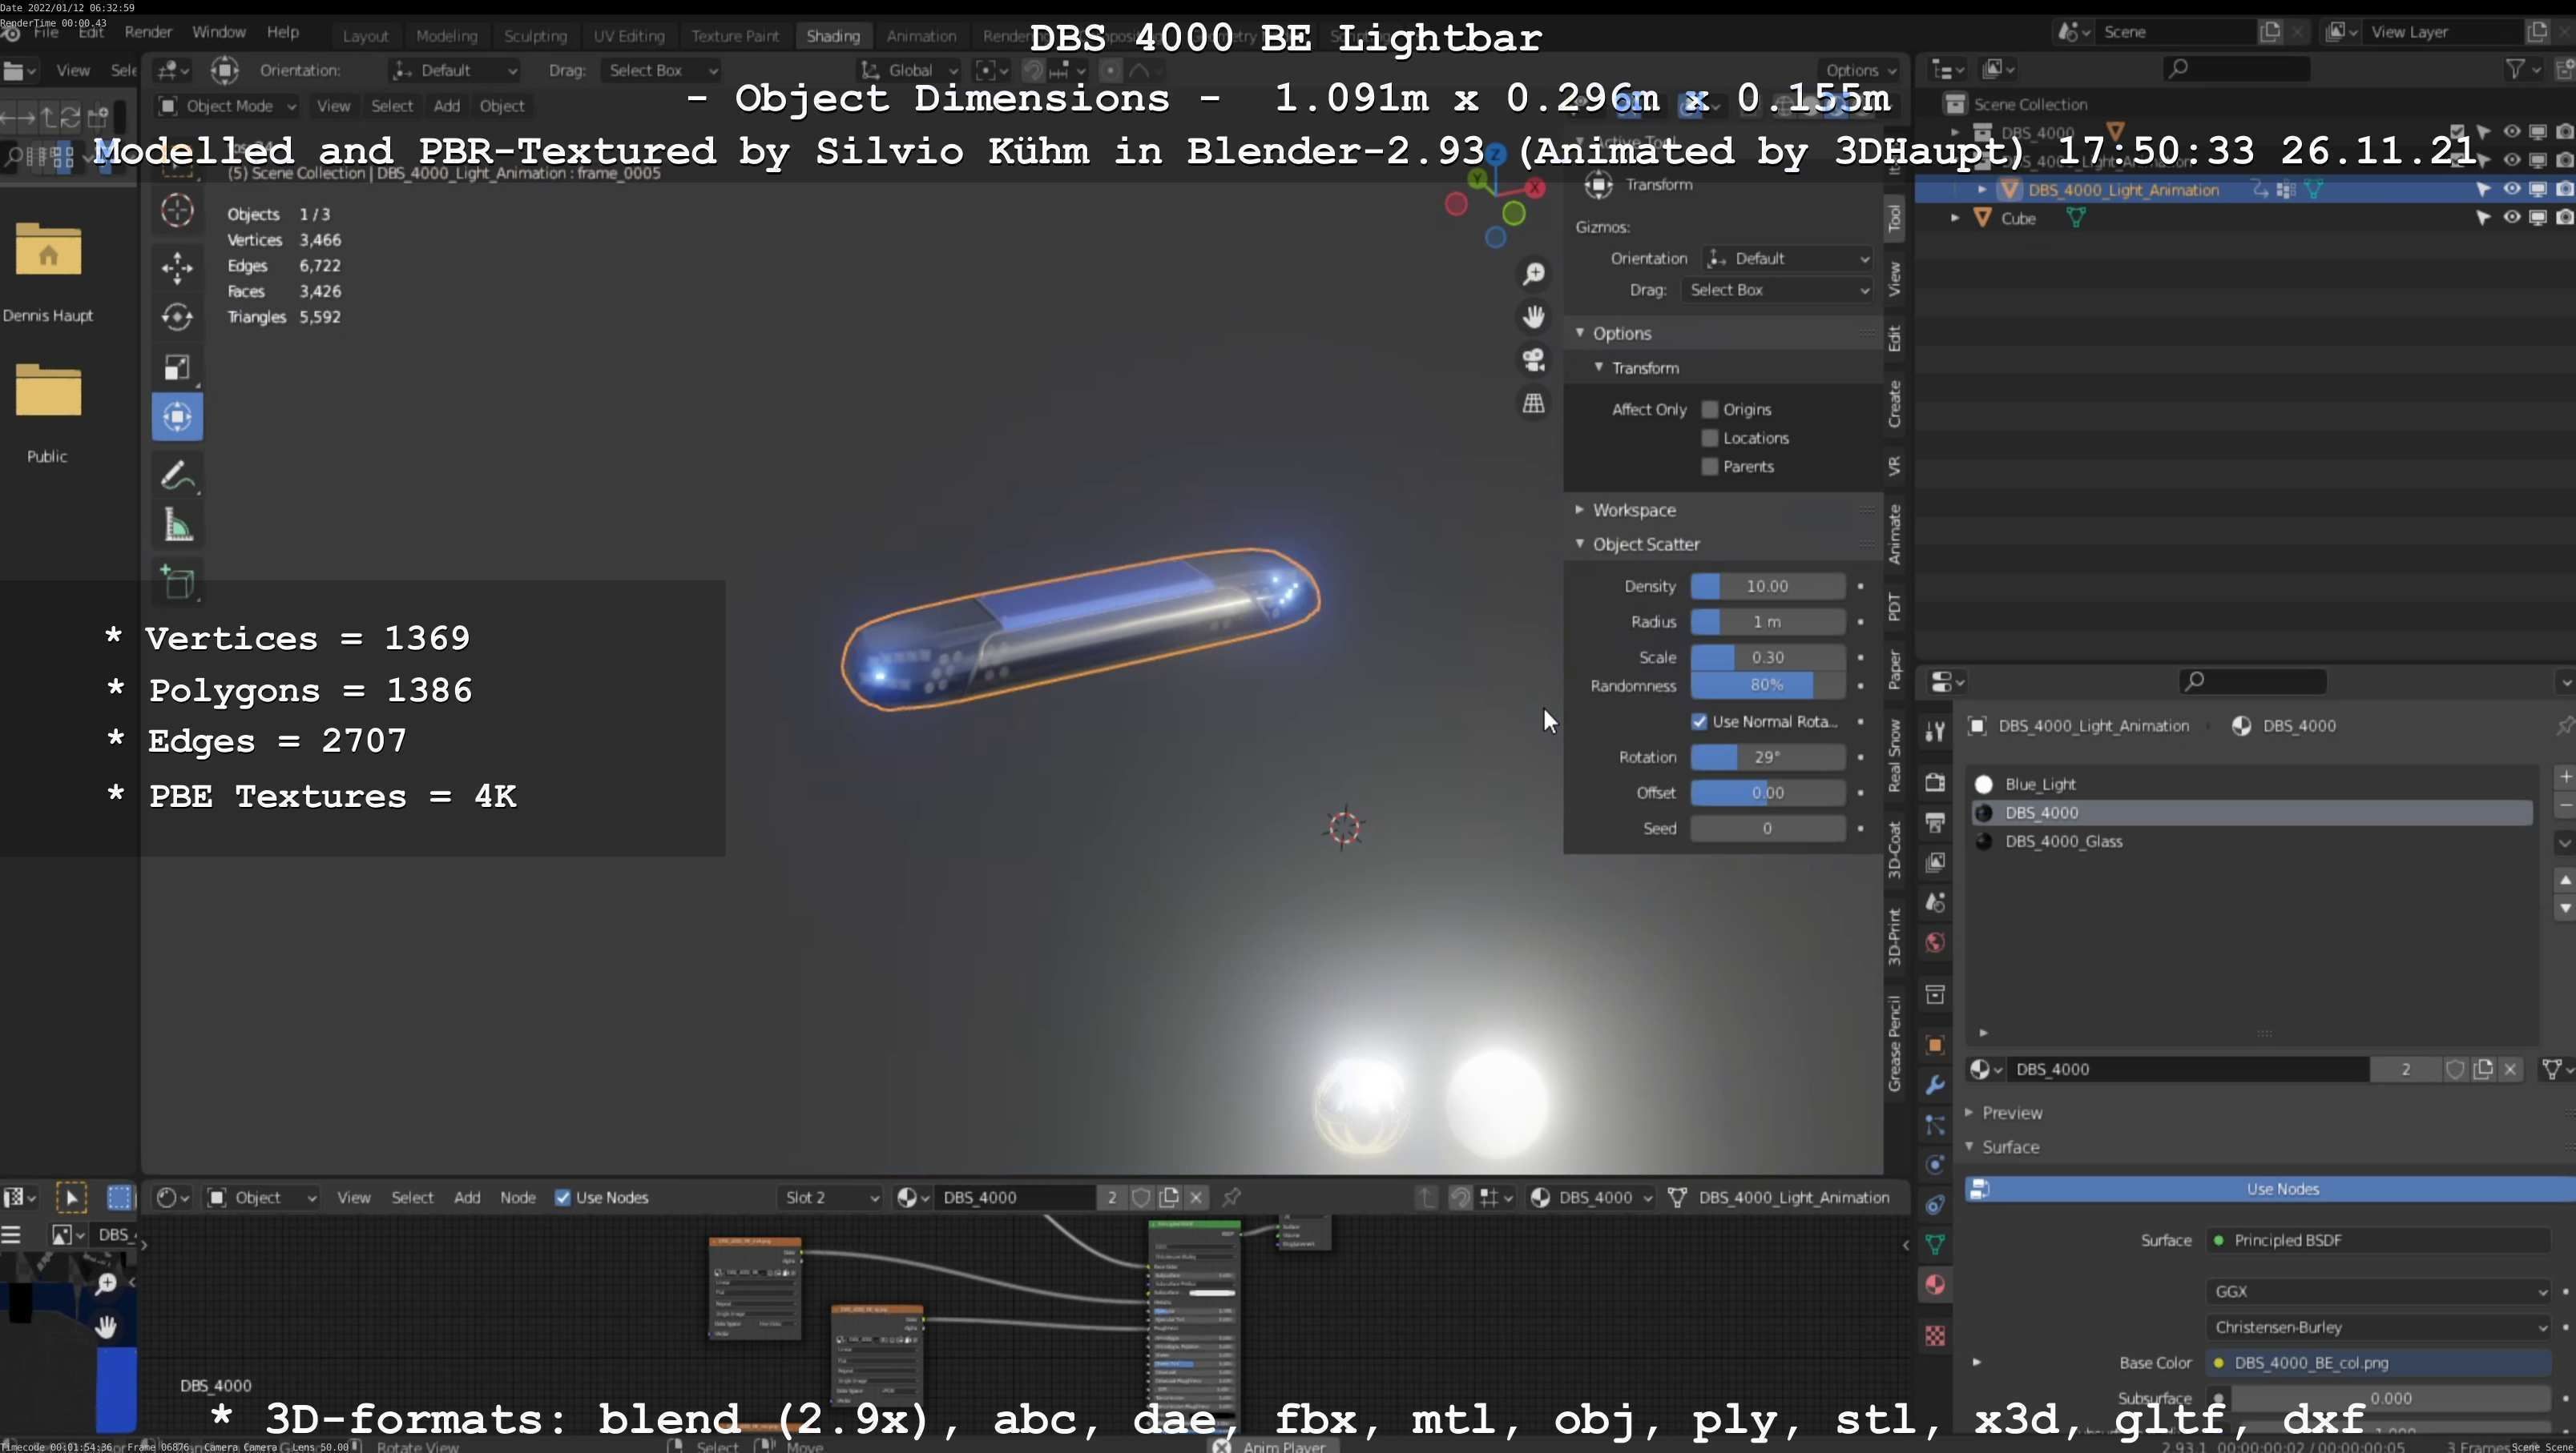Click the image editor pan hand icon
Viewport: 2576px width, 1453px height.
[106, 1327]
